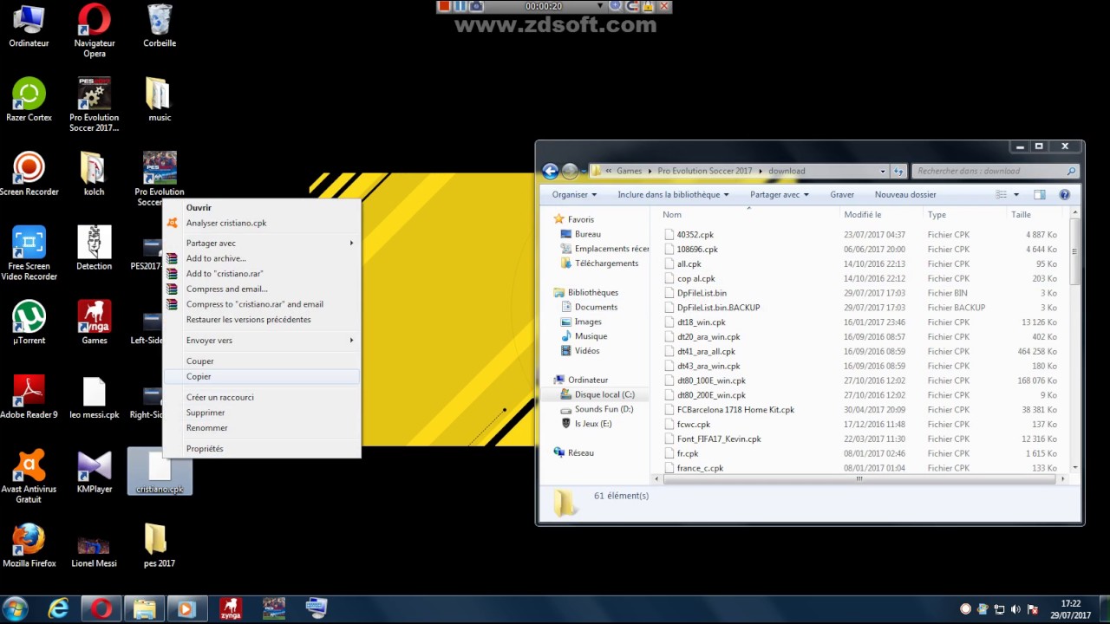Click Nouveau dossier button
The width and height of the screenshot is (1110, 624).
point(905,195)
